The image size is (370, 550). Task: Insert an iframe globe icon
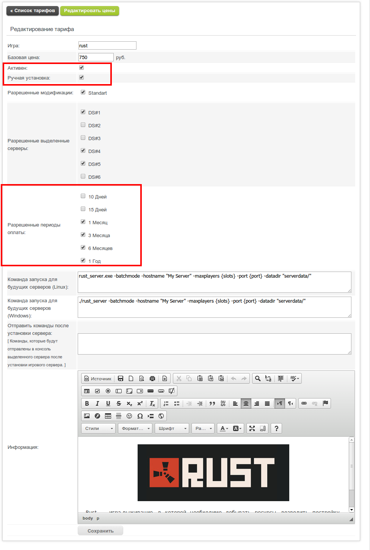pos(161,416)
